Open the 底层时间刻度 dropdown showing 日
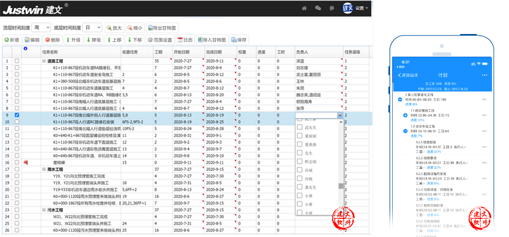The image size is (509, 237). tap(94, 27)
